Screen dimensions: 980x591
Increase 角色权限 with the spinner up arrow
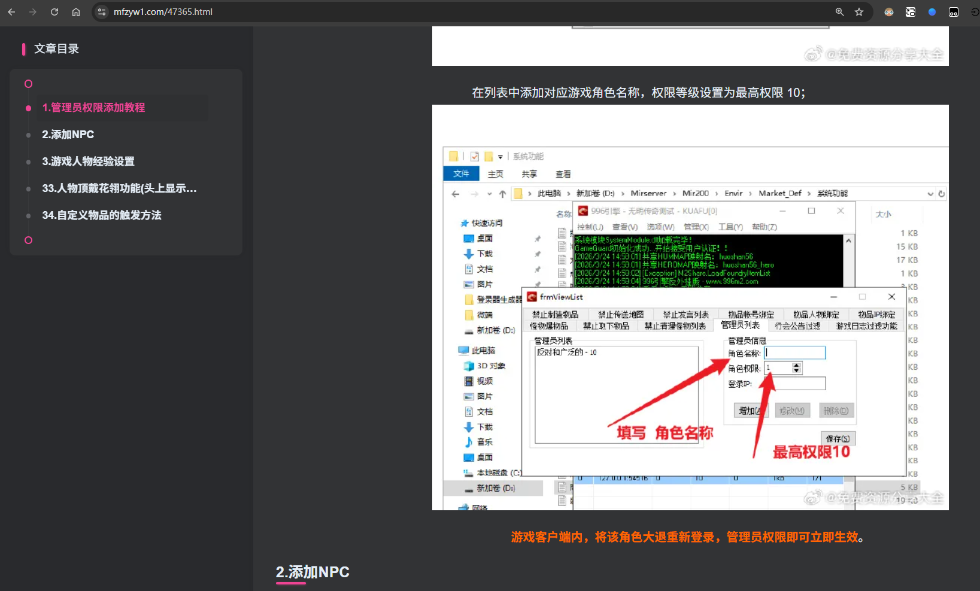(x=796, y=365)
